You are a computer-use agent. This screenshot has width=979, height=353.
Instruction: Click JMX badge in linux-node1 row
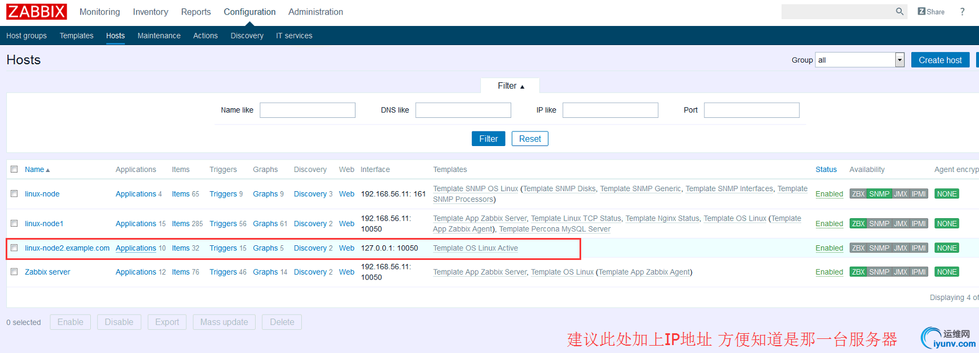pos(901,224)
